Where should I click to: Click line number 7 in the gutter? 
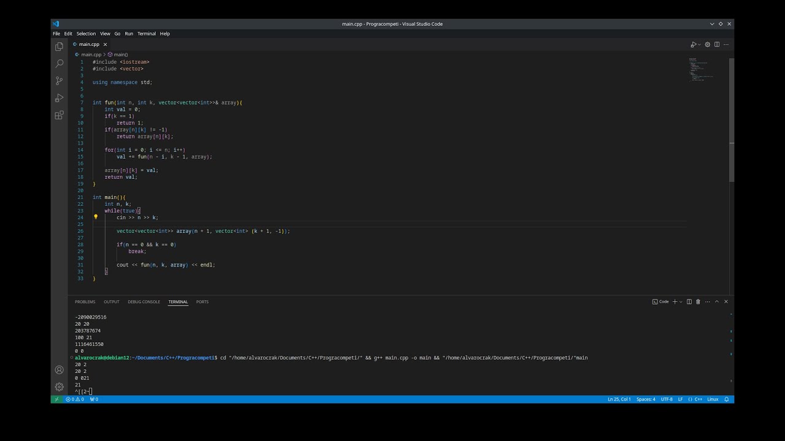(x=82, y=102)
